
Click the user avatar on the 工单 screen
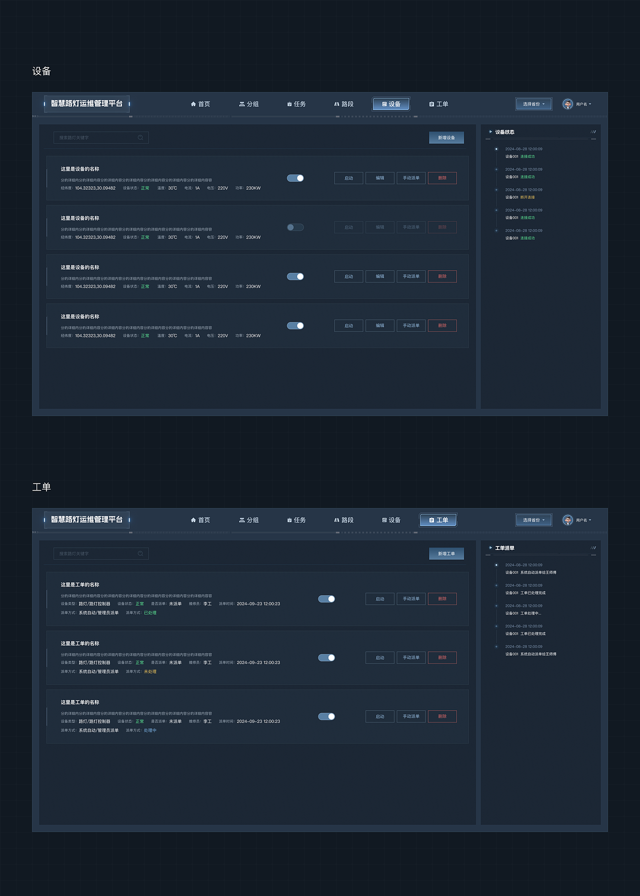click(x=567, y=520)
